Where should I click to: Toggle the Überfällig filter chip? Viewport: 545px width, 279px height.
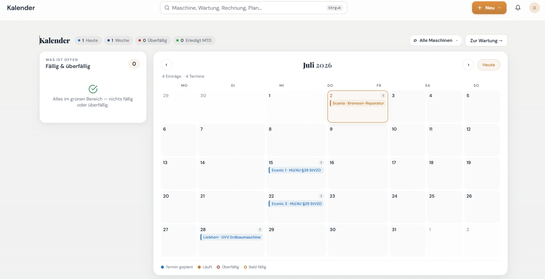(x=153, y=41)
